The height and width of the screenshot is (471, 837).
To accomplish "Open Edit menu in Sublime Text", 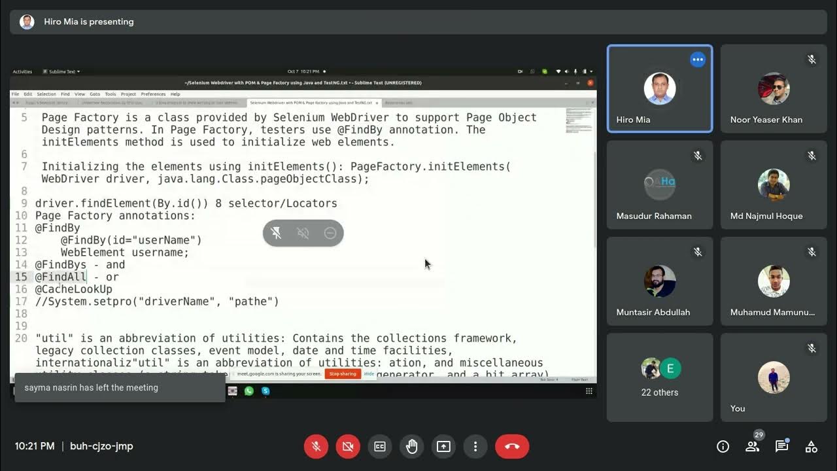I will click(28, 94).
